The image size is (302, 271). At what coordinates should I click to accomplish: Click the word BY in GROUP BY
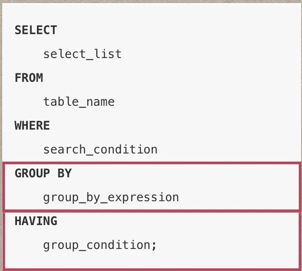click(x=64, y=173)
